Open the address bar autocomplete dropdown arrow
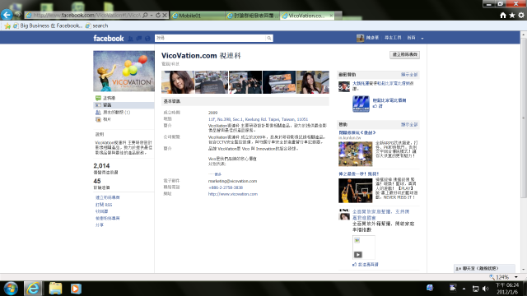The width and height of the screenshot is (527, 296). click(152, 15)
